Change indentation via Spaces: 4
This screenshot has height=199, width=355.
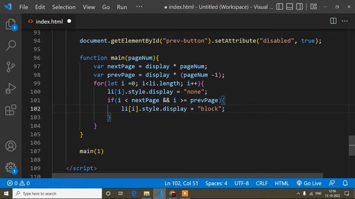216,183
